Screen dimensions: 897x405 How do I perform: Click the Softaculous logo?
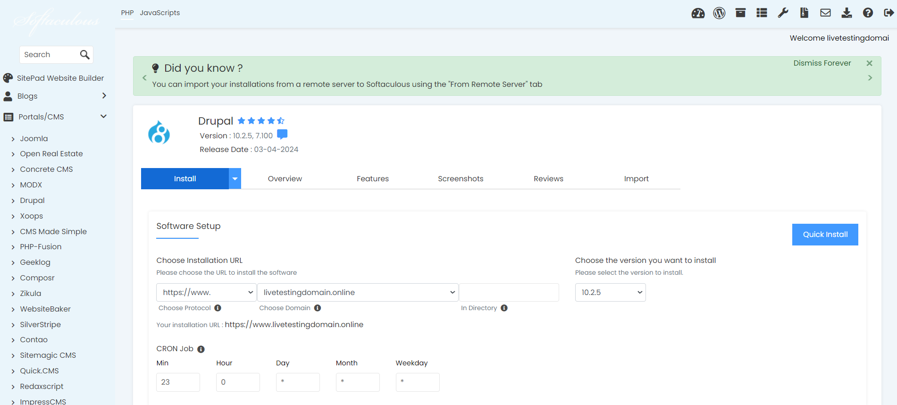[x=57, y=21]
